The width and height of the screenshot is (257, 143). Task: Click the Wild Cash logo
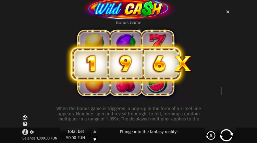(x=128, y=9)
